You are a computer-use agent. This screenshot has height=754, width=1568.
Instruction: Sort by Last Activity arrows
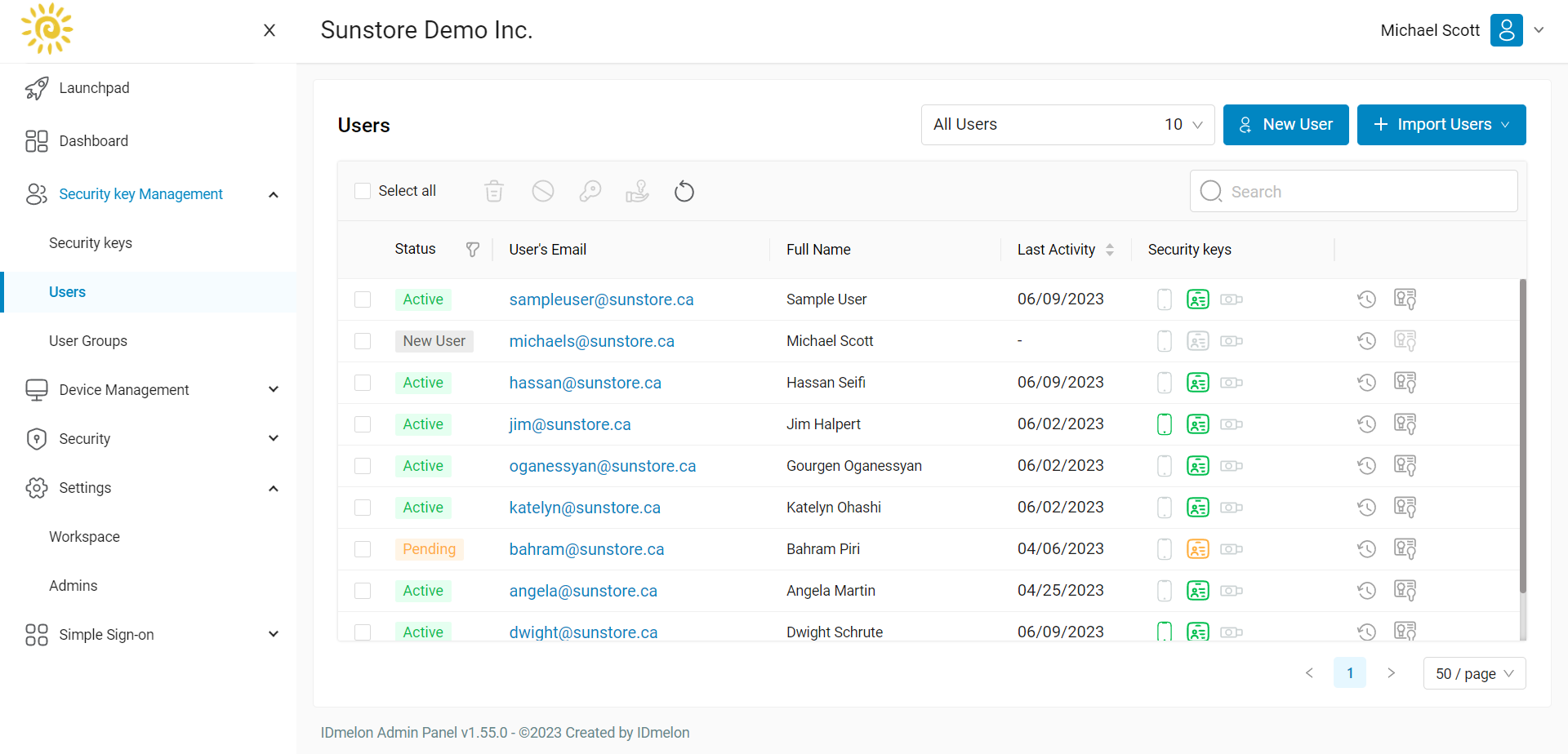(x=1110, y=250)
